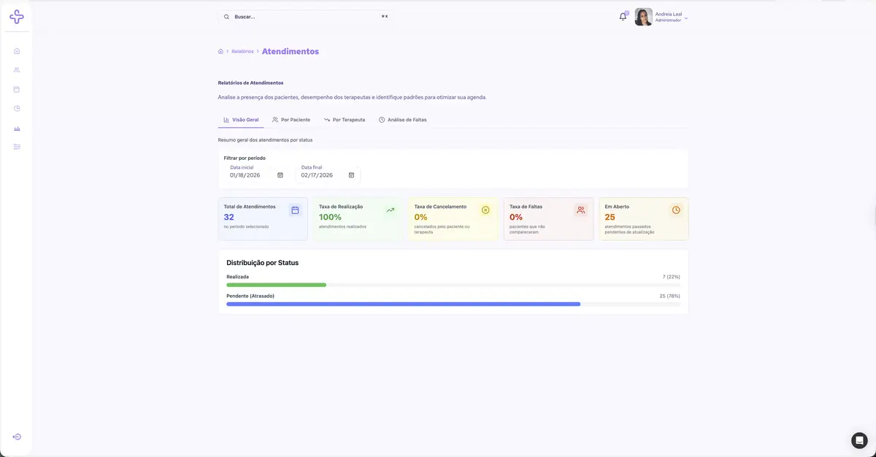The height and width of the screenshot is (457, 876).
Task: Click the breadcrumb home icon
Action: pos(220,51)
